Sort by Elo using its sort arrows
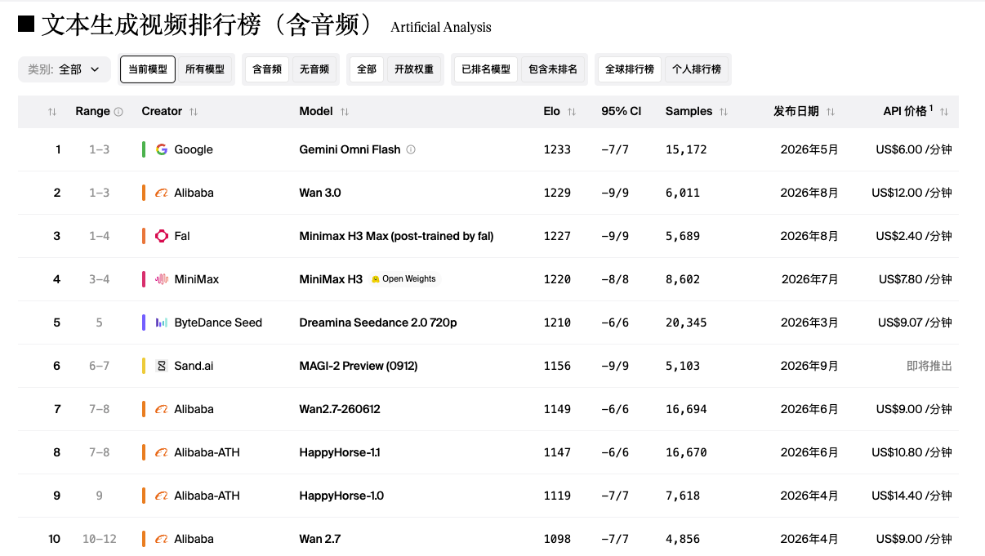The width and height of the screenshot is (985, 556). tap(572, 112)
